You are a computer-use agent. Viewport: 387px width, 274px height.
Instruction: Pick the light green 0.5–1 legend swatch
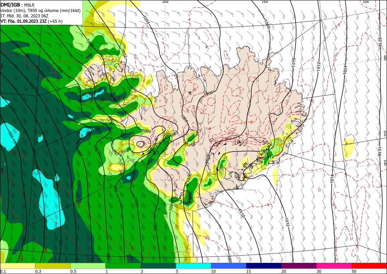coord(88,265)
